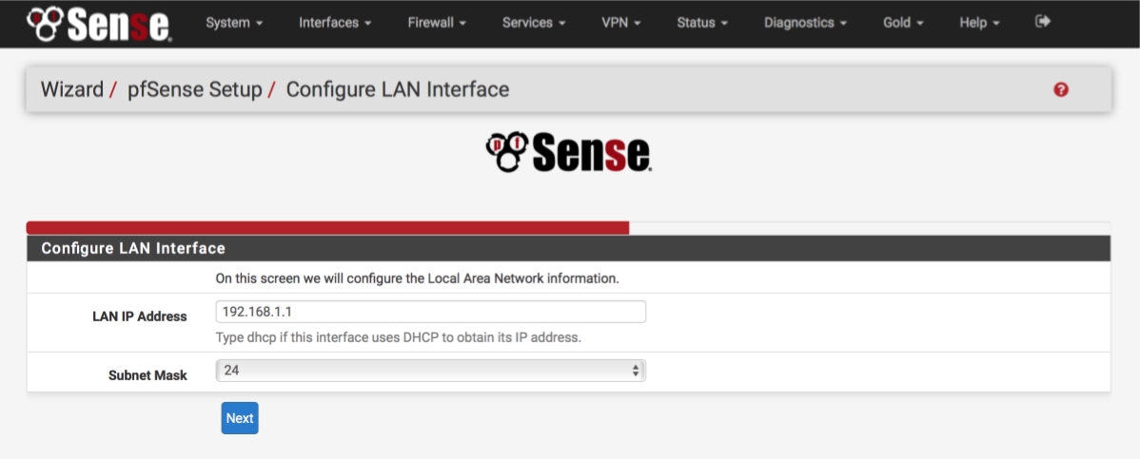Open the Firewall menu
This screenshot has height=459, width=1140.
[x=436, y=23]
